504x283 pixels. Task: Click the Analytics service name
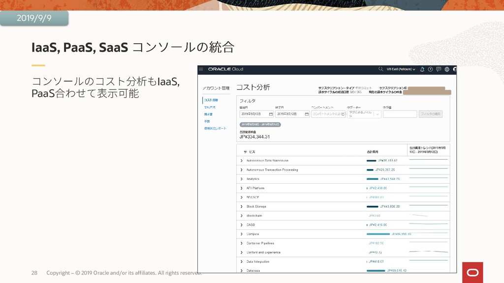coord(252,179)
